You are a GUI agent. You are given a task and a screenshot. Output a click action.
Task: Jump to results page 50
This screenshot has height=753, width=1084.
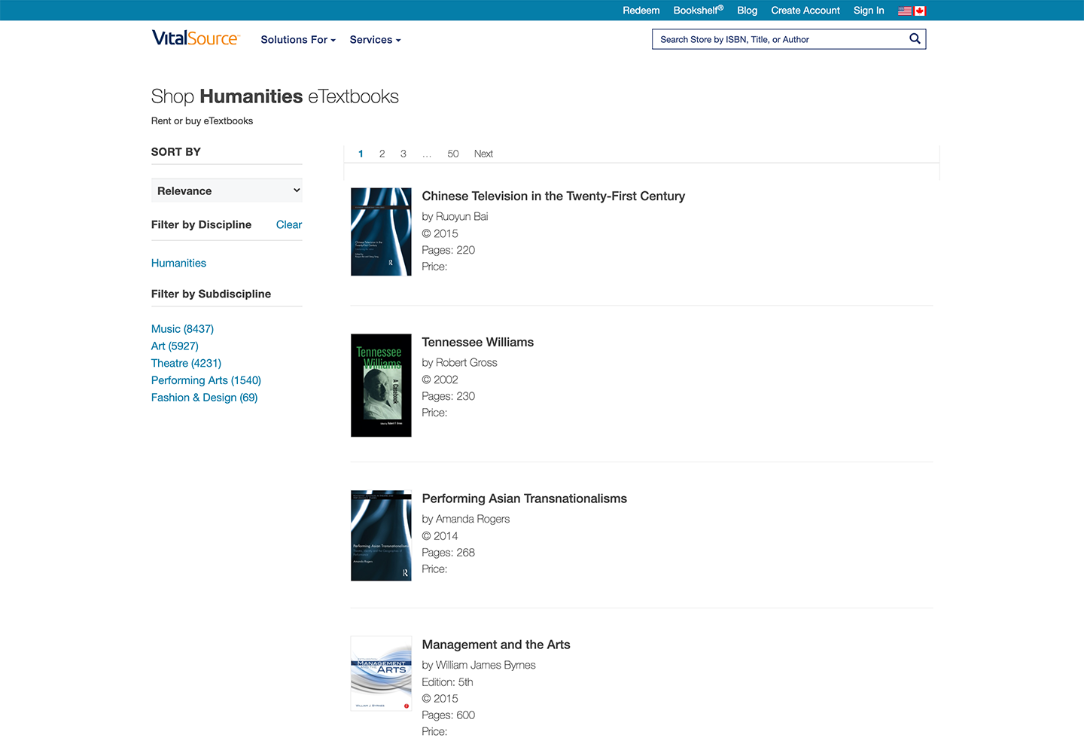coord(453,154)
